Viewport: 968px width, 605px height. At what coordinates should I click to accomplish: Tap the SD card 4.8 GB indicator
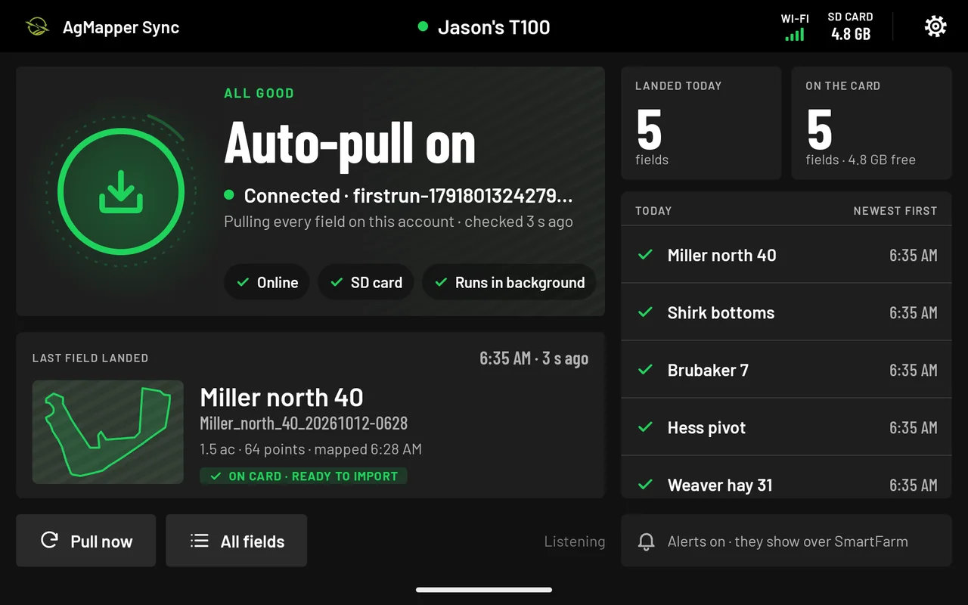(x=850, y=27)
